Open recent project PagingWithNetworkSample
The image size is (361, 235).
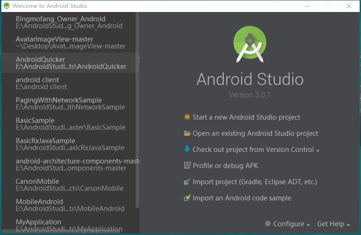(x=68, y=103)
